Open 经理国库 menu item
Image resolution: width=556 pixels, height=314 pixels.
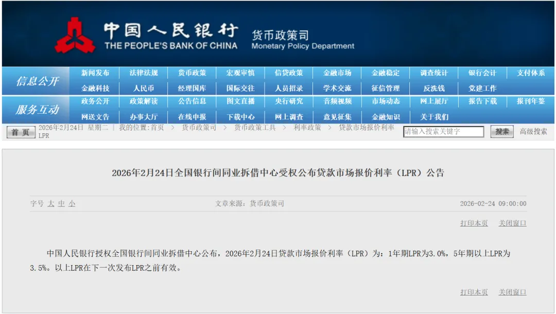(192, 88)
